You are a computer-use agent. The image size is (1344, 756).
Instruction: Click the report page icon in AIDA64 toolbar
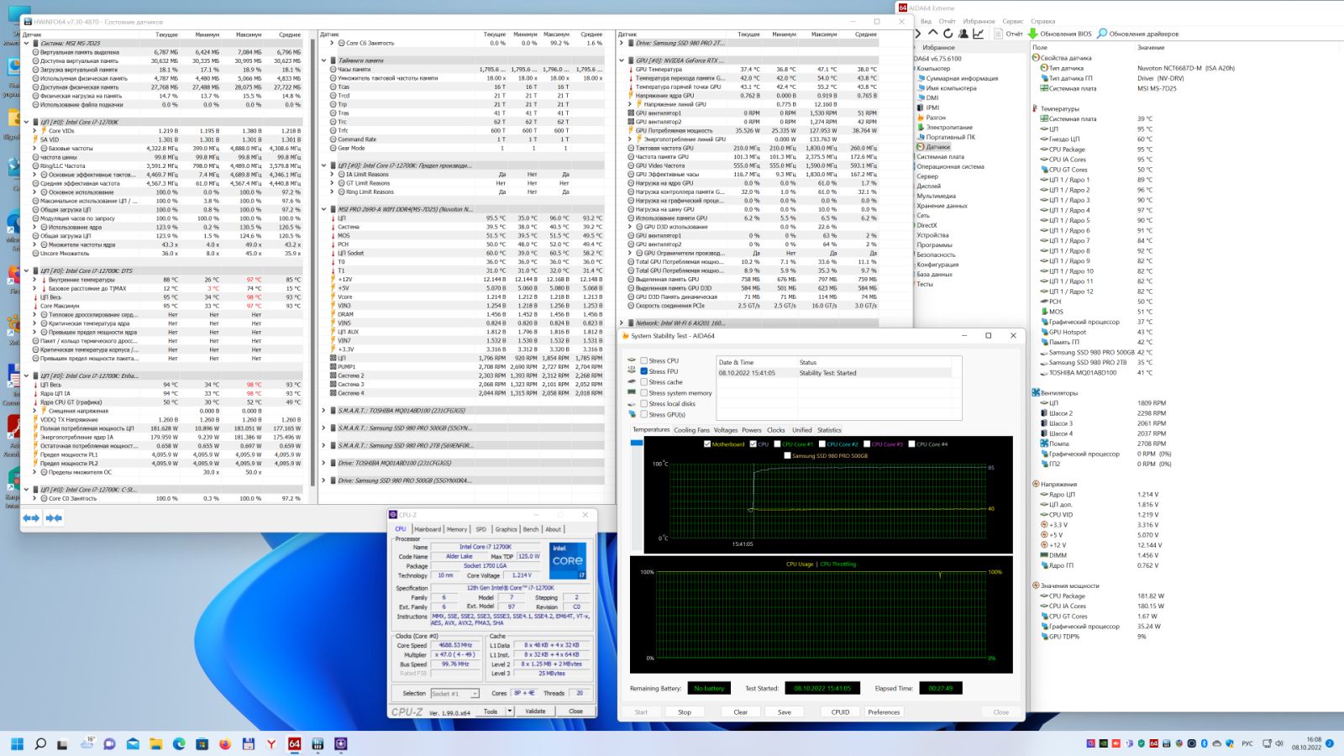point(998,34)
